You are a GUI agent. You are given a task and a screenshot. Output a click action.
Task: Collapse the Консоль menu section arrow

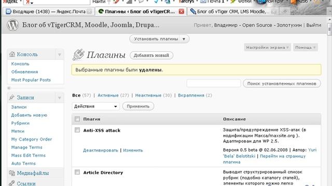click(x=60, y=55)
